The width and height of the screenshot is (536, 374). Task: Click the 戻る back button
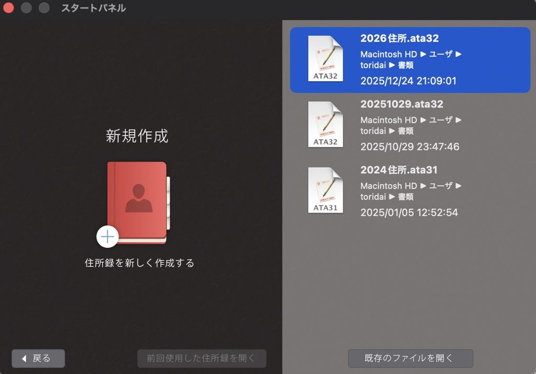click(x=38, y=358)
